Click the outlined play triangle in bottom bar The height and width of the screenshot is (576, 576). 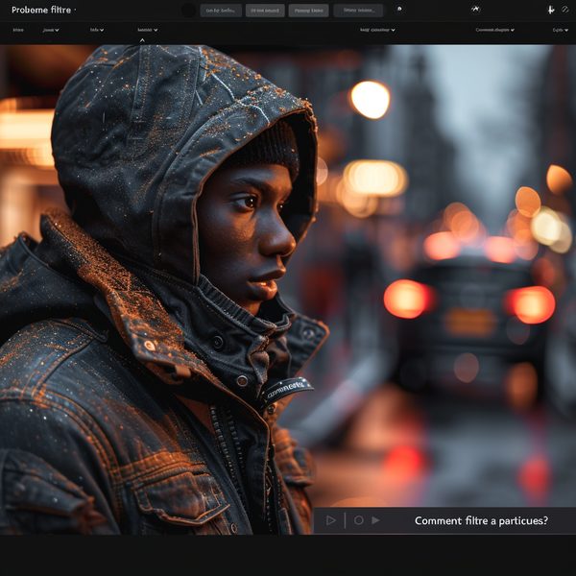tap(331, 520)
